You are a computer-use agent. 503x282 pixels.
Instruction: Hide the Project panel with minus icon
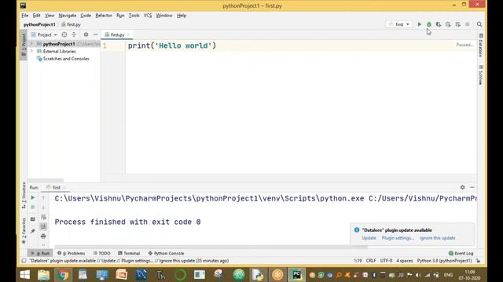click(95, 34)
